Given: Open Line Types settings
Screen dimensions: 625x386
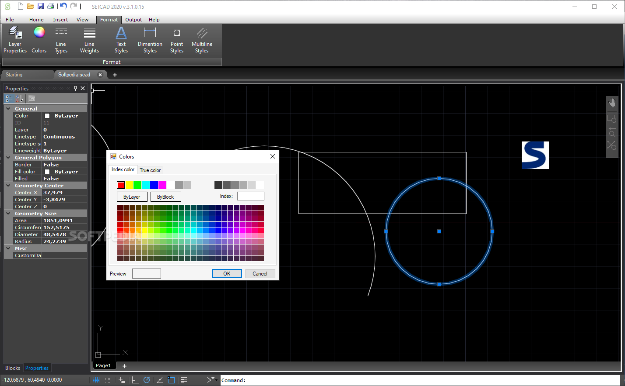Looking at the screenshot, I should tap(61, 40).
